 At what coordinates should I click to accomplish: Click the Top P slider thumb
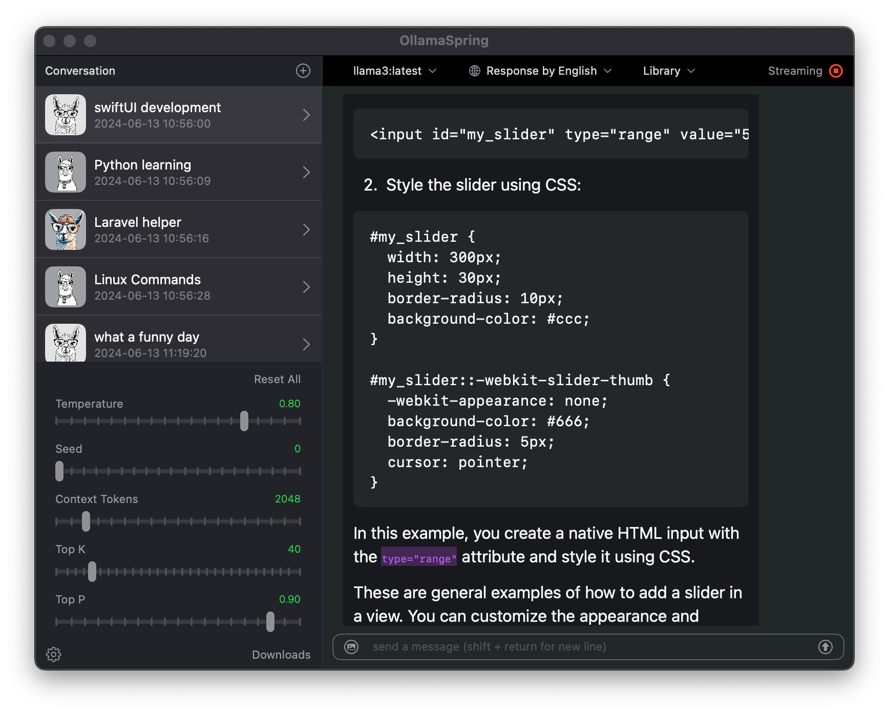tap(270, 622)
